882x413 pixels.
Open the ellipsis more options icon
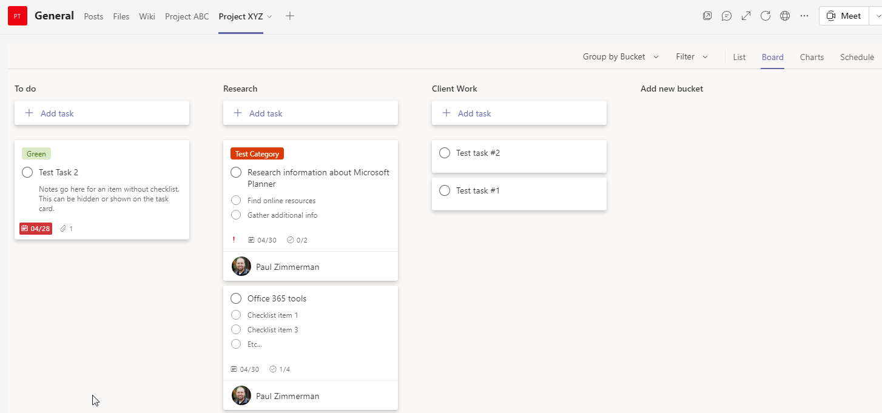coord(804,16)
